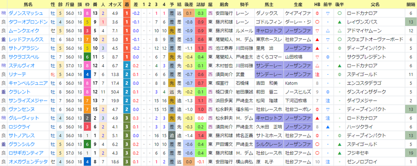Click the blue triangle 前半 icon for ロジクライ
This screenshot has height=166, width=417.
(x=328, y=126)
